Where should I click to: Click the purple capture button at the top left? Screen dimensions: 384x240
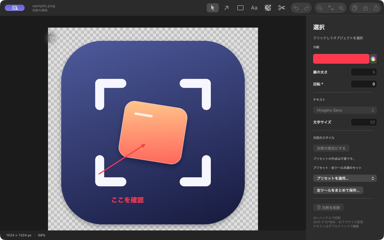pos(15,8)
